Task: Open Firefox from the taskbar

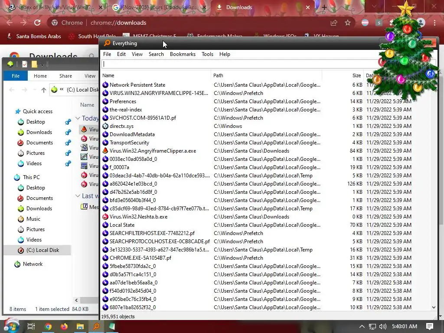Action: tap(64, 326)
